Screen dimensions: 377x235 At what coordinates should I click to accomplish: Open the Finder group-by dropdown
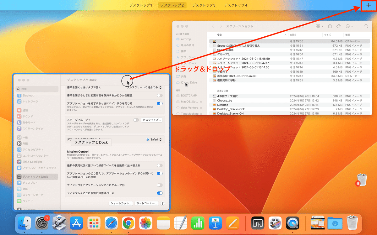point(320,26)
